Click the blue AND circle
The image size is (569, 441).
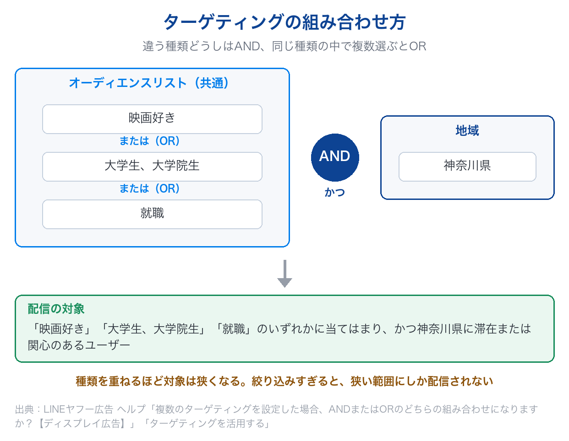pyautogui.click(x=335, y=157)
